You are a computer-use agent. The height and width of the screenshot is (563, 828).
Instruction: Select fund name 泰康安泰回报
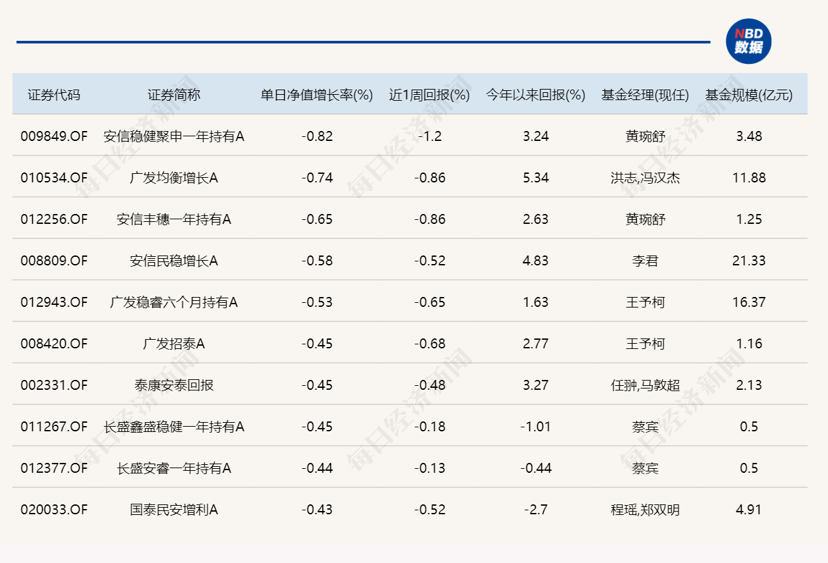click(x=174, y=385)
